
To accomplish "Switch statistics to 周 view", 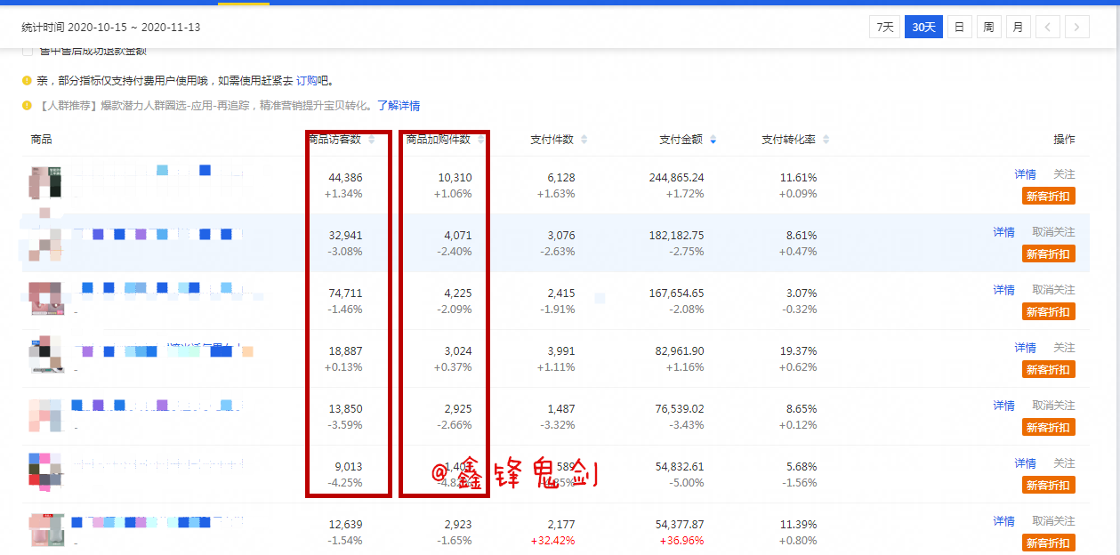I will (x=988, y=27).
